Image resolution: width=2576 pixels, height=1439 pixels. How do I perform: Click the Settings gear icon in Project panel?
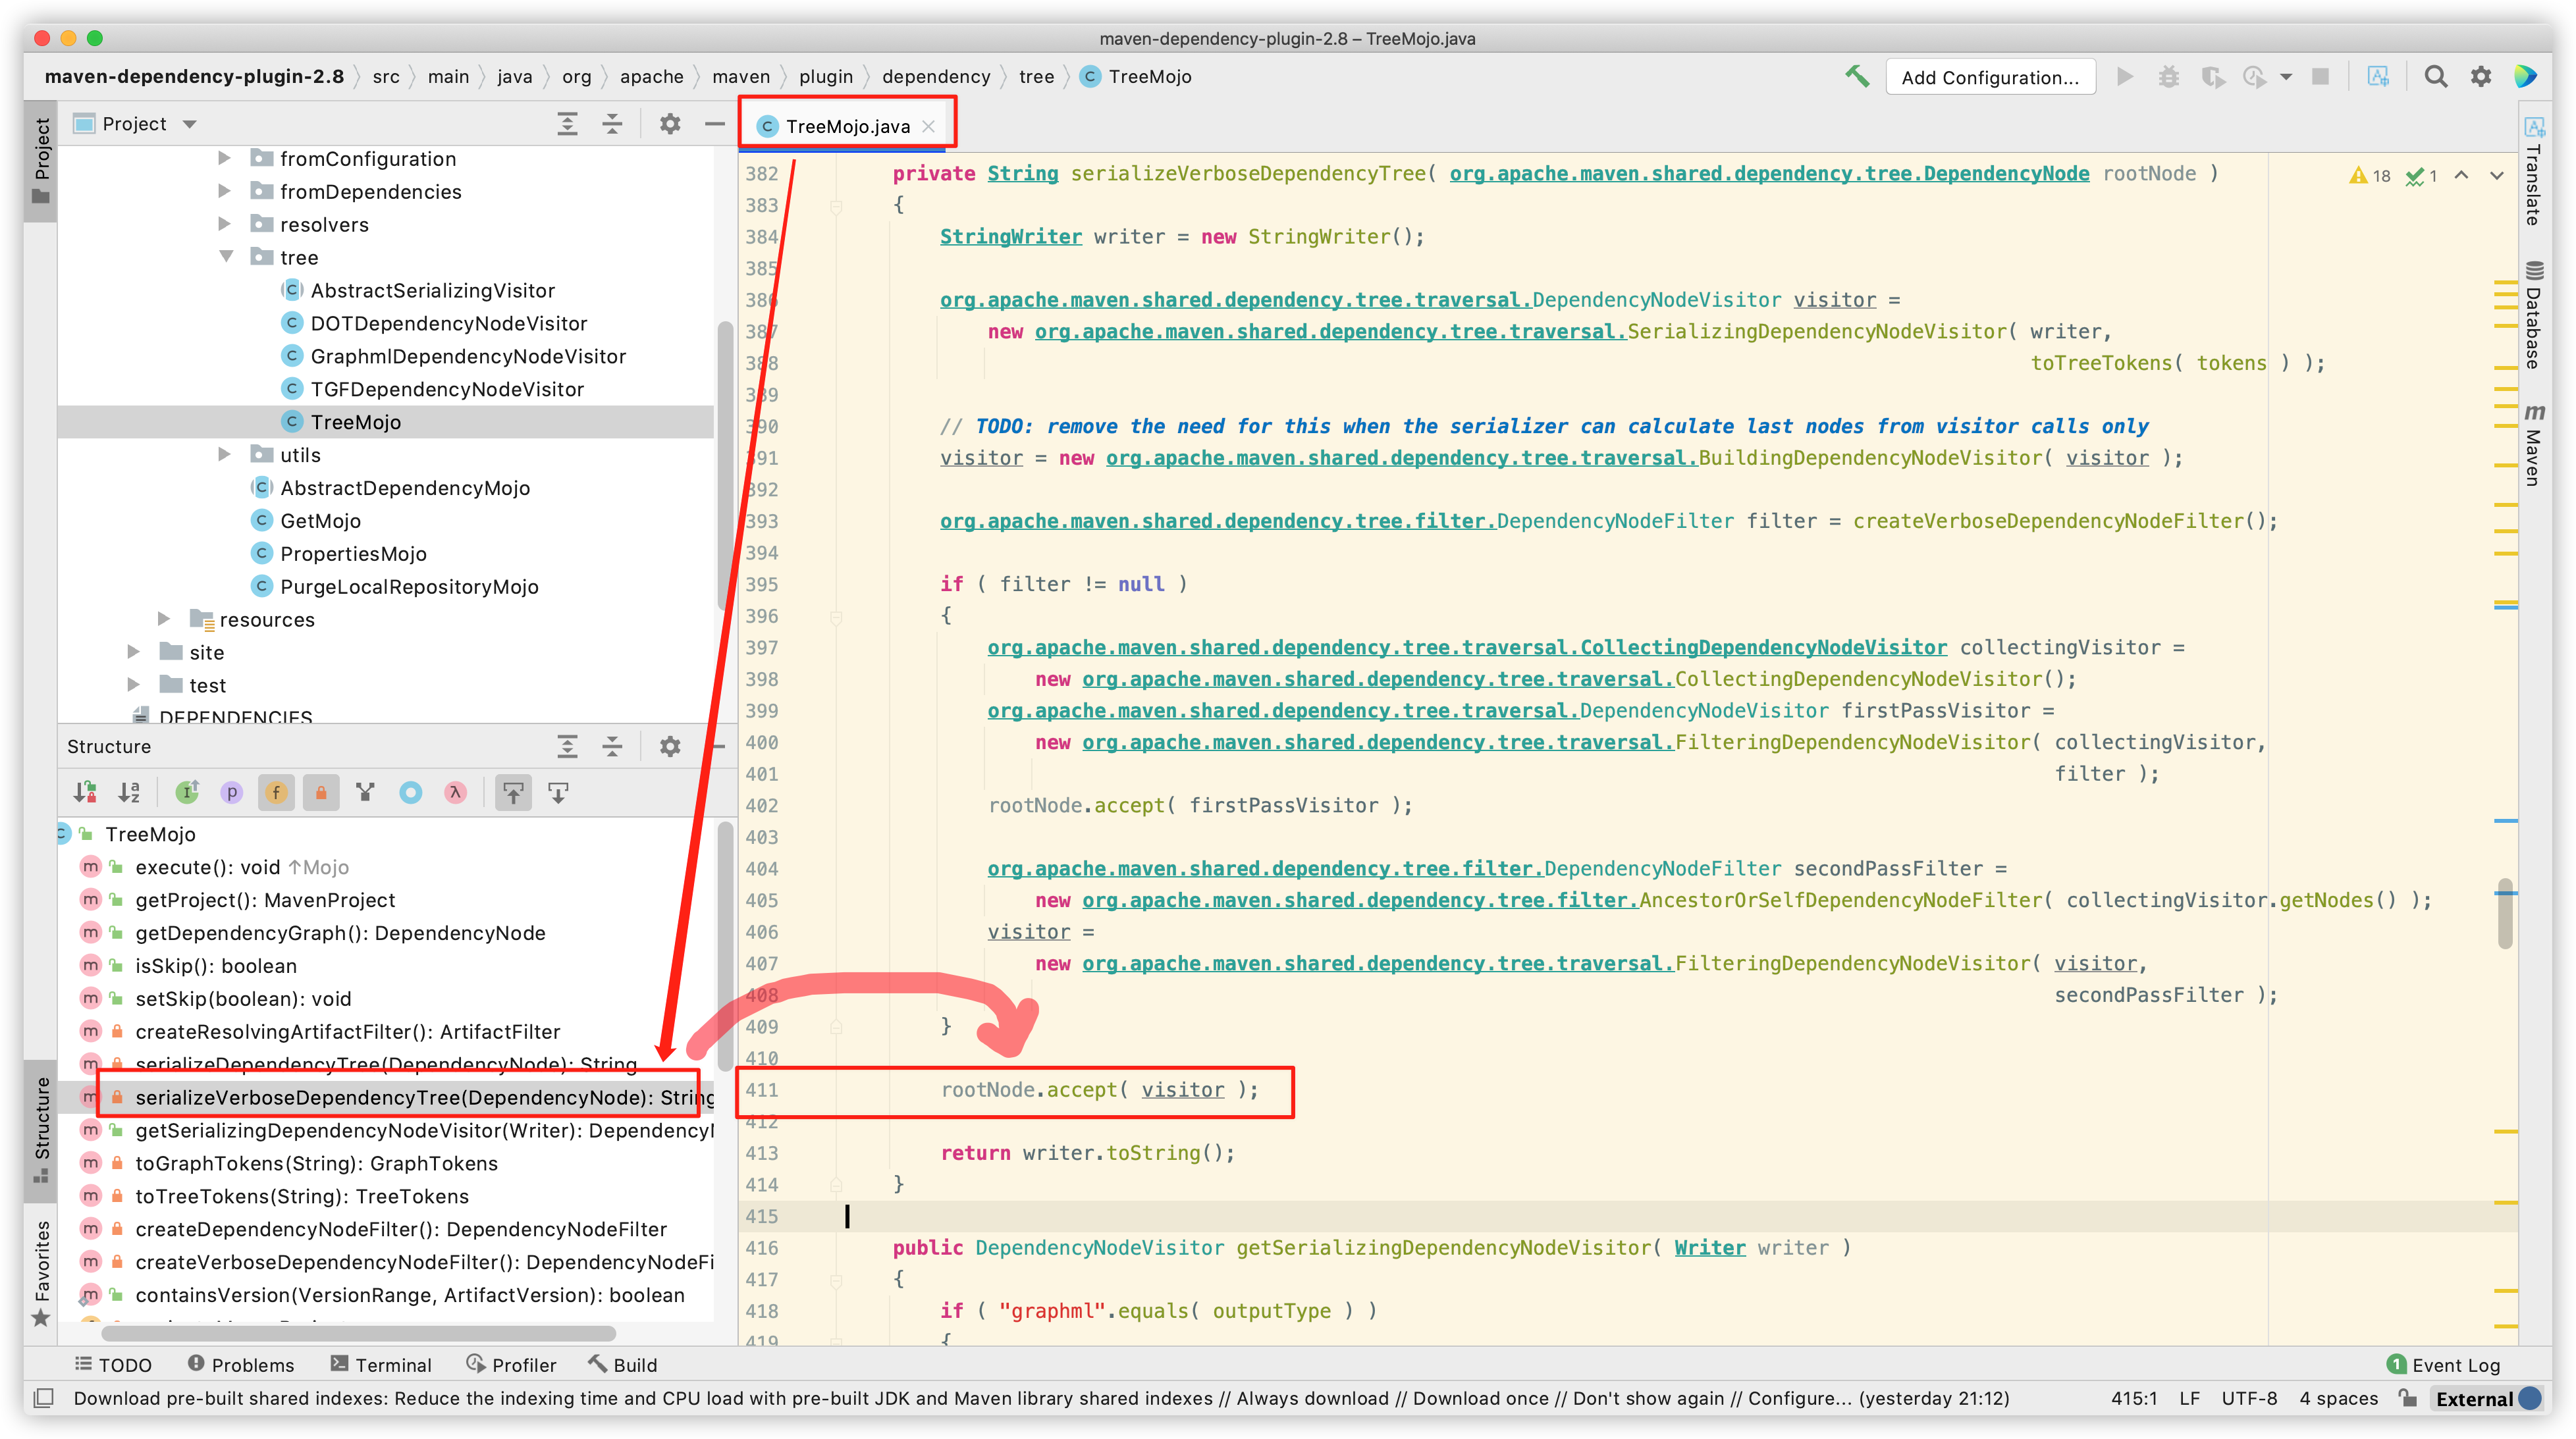click(x=669, y=122)
